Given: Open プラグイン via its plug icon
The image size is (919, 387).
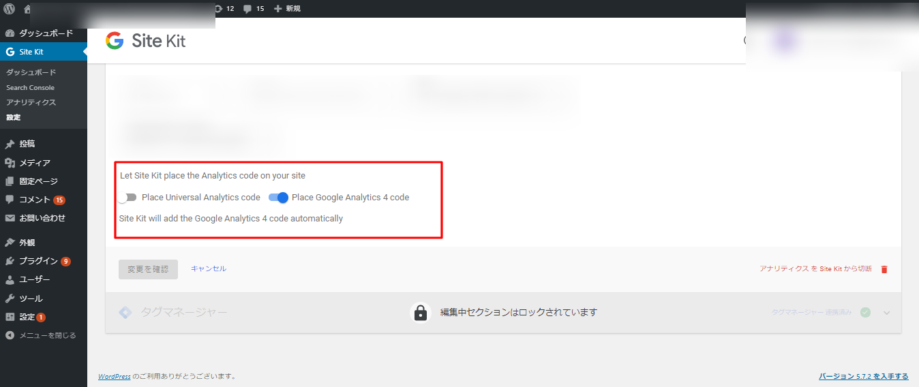Looking at the screenshot, I should click(10, 261).
